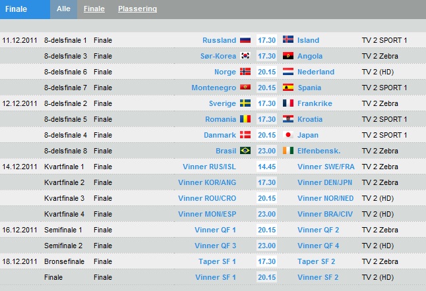This screenshot has width=426, height=291.
Task: Switch to the Plassering tab
Action: pos(137,9)
